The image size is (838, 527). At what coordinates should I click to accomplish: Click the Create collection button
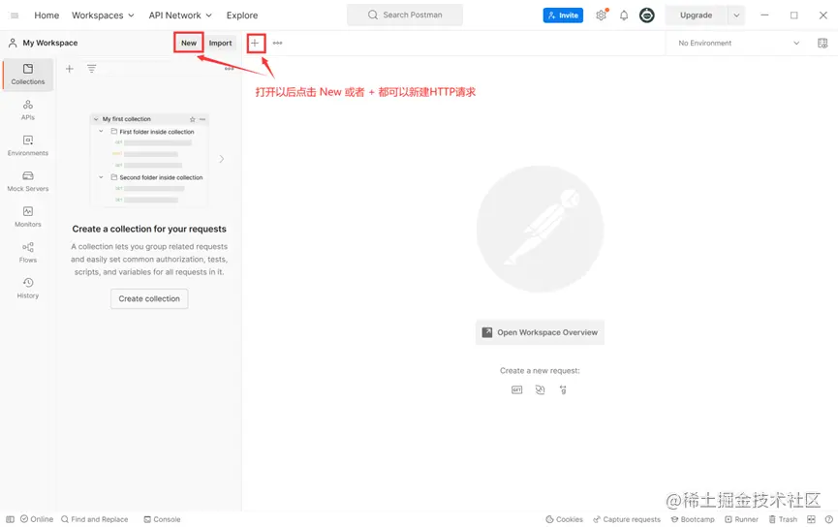(149, 298)
